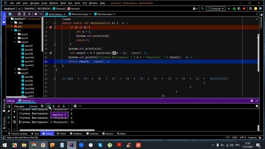Open the VCS menu
Image resolution: width=265 pixels, height=149 pixels.
(x=84, y=3)
